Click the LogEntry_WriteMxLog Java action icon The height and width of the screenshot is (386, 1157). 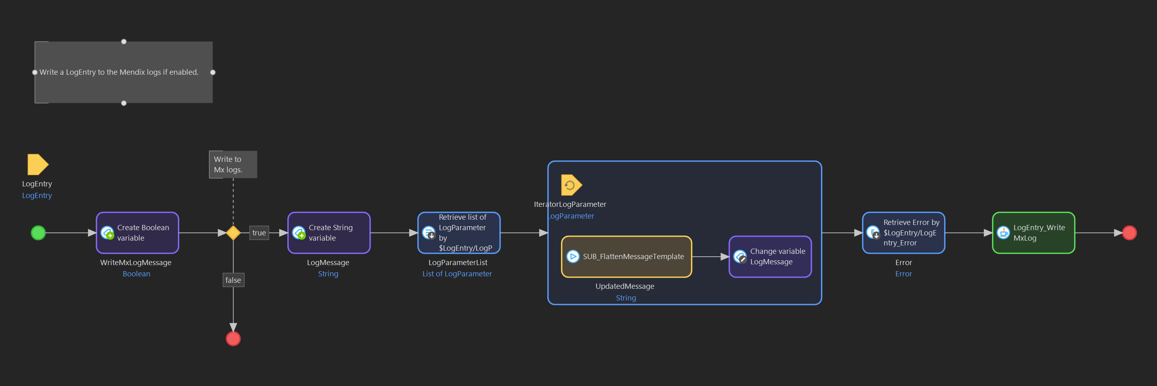click(1003, 233)
